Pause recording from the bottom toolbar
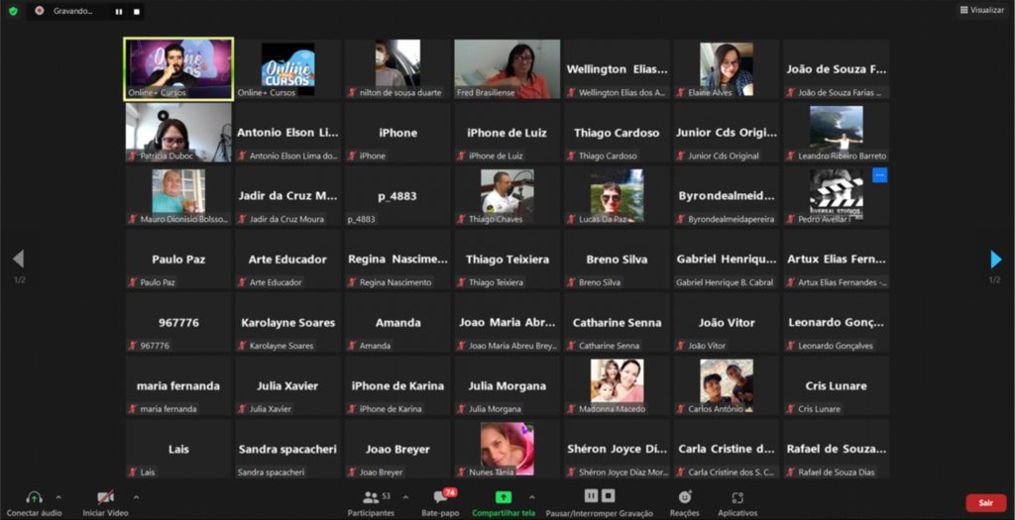 (592, 495)
